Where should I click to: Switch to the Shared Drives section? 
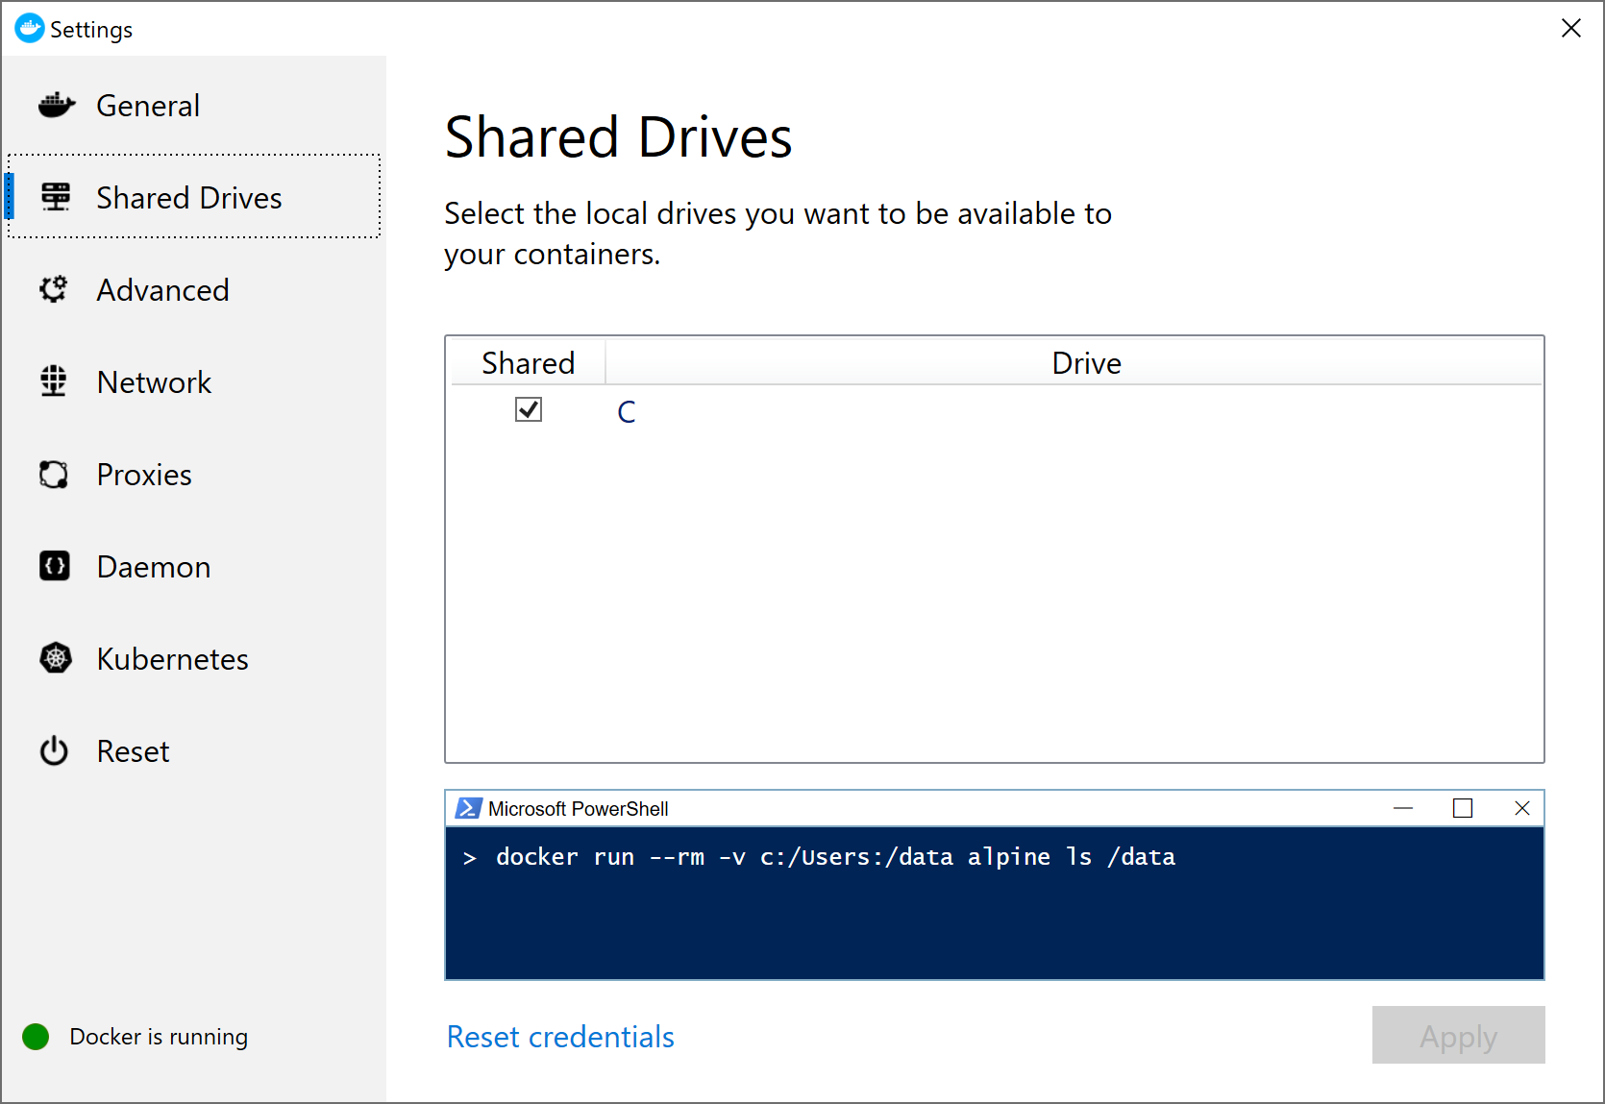tap(188, 197)
